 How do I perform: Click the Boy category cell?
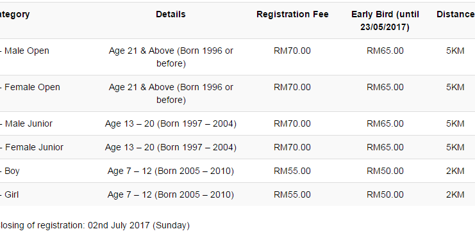[x=10, y=171]
